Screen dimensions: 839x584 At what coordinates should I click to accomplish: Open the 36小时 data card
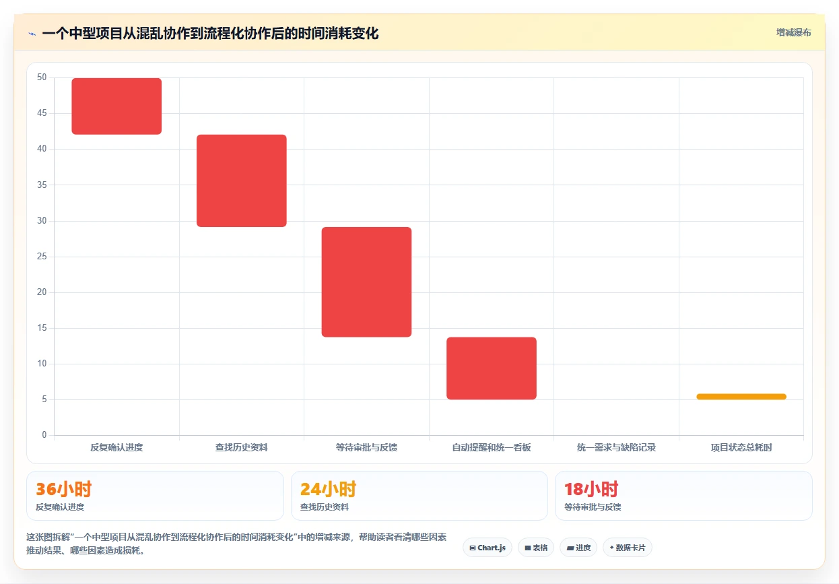(x=155, y=496)
